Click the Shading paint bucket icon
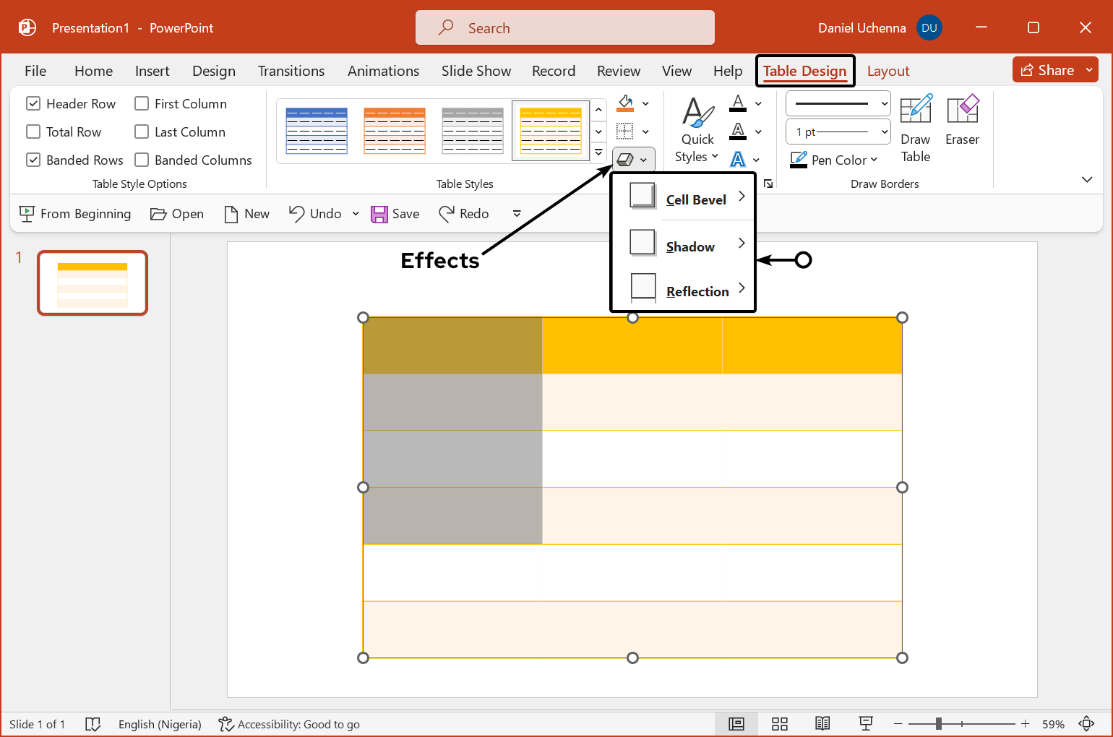 tap(625, 103)
